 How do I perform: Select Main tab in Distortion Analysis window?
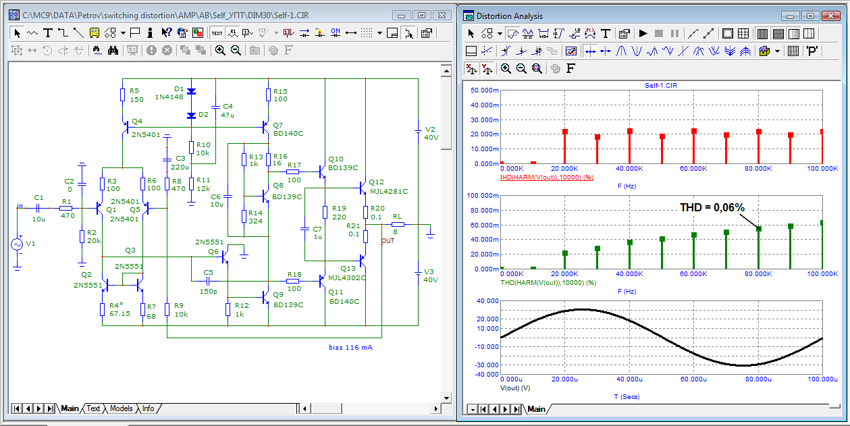point(536,409)
